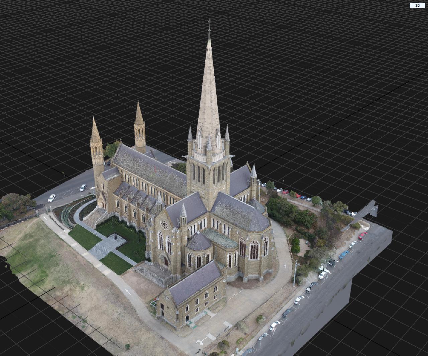Screen dimensions: 428x356
Task: Click the red car parked on the right roadside
Action: click(x=362, y=236)
